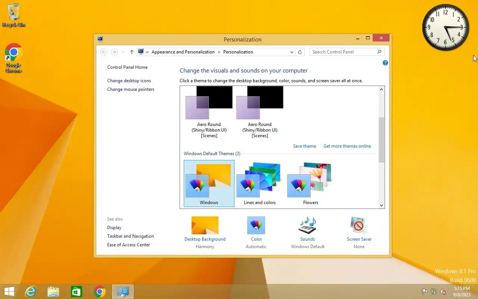Click the Windows Default Themes (3) heading
Viewport: 478px width, 299px height.
[212, 154]
